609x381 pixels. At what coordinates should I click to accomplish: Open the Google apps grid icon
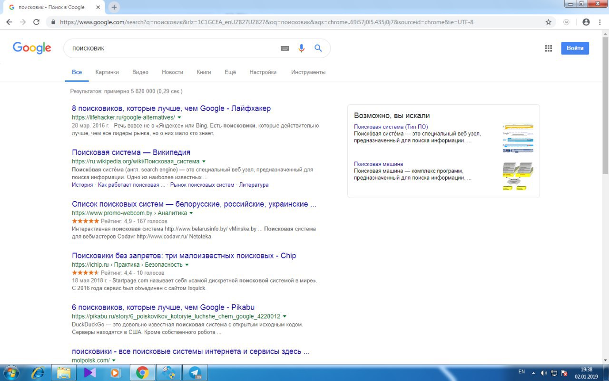[549, 48]
